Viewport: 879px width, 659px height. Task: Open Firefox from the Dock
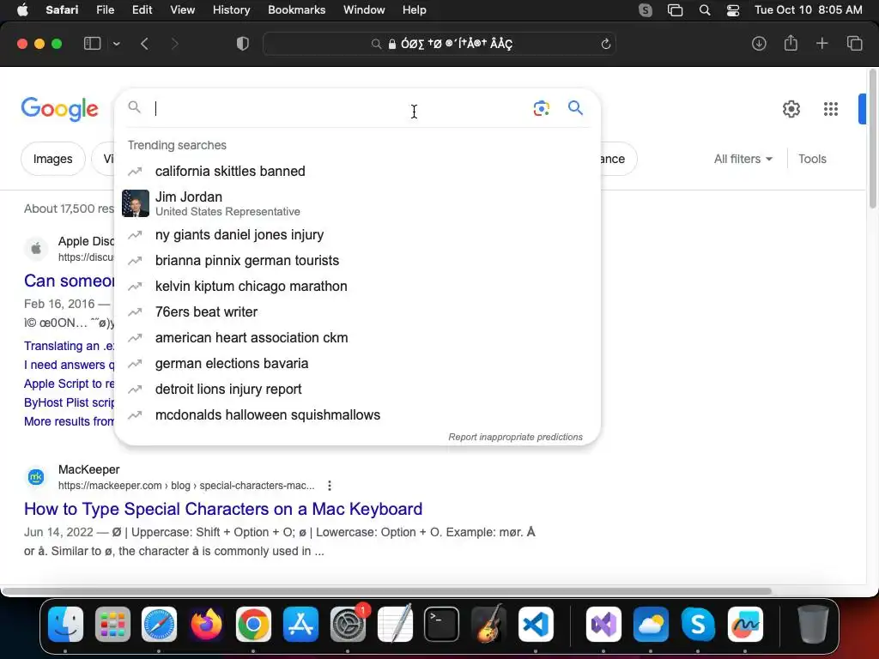[x=206, y=624]
